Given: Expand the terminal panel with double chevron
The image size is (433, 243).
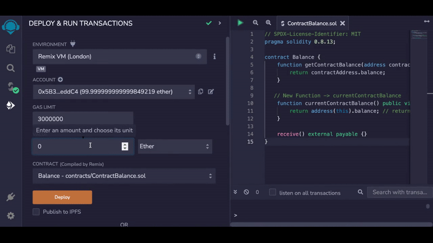Looking at the screenshot, I should pyautogui.click(x=235, y=192).
